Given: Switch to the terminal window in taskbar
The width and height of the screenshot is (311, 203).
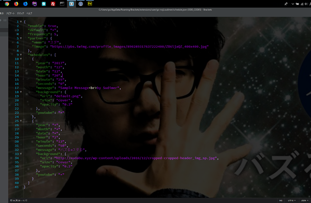Looking at the screenshot, I should 62,4.
